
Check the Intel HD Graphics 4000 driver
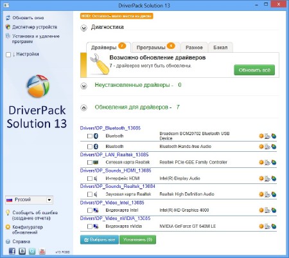click(x=90, y=210)
